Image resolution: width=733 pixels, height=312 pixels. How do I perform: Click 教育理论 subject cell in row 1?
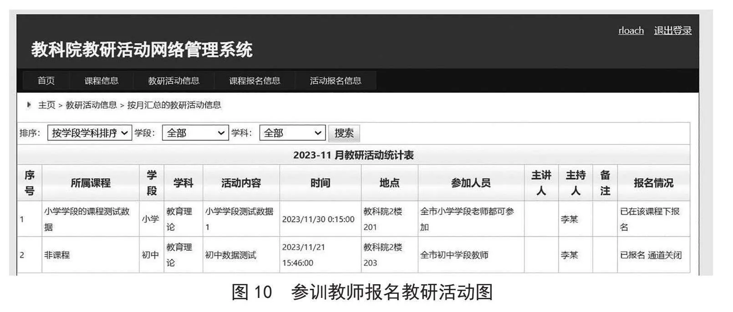coord(183,219)
